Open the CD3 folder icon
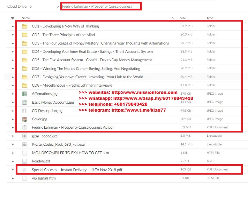Screen dimensions: 248x200 pyautogui.click(x=25, y=43)
